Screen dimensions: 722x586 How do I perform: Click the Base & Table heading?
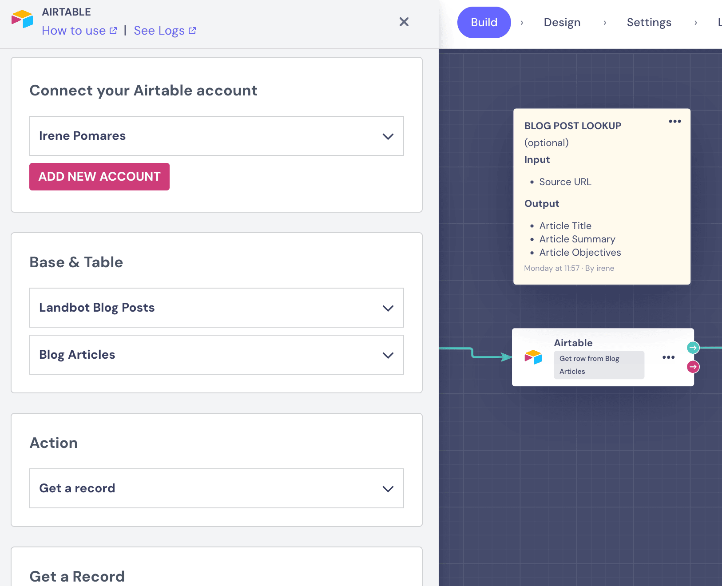[76, 262]
